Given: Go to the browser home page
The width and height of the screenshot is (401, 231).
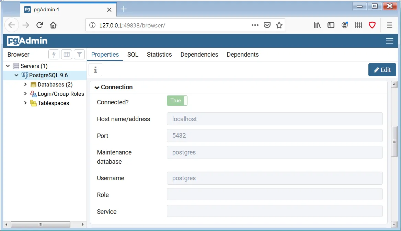Looking at the screenshot, I should pyautogui.click(x=53, y=25).
